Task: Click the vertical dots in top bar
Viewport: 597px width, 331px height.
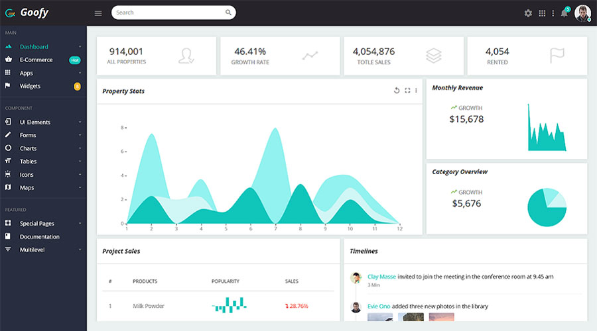Action: pyautogui.click(x=553, y=13)
